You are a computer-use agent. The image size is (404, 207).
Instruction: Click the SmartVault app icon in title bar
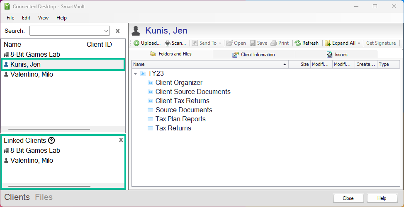pos(7,7)
